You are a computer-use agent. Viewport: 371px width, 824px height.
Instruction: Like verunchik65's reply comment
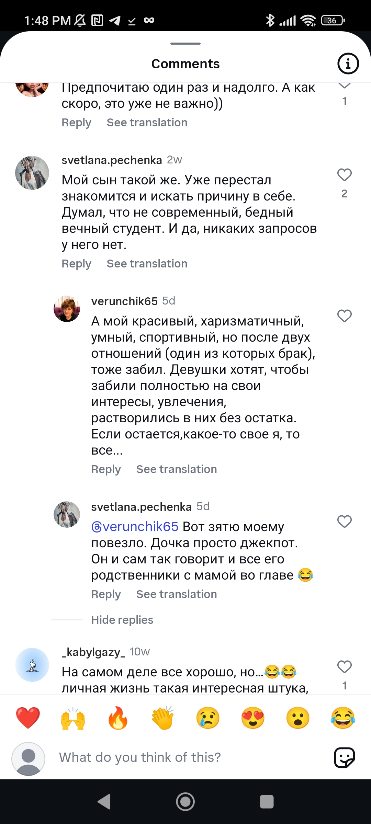tap(344, 316)
